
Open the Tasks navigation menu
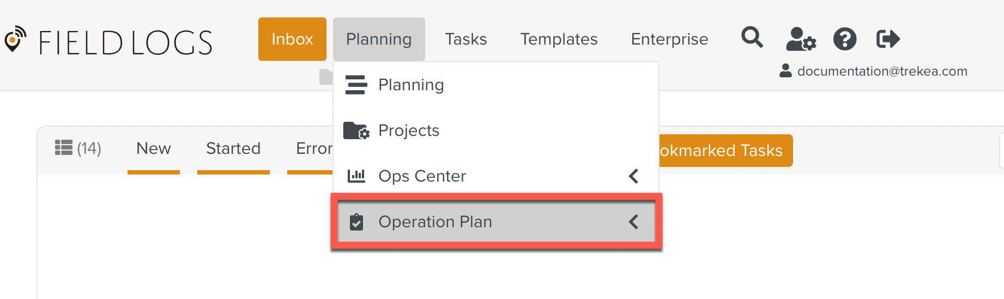(x=465, y=39)
